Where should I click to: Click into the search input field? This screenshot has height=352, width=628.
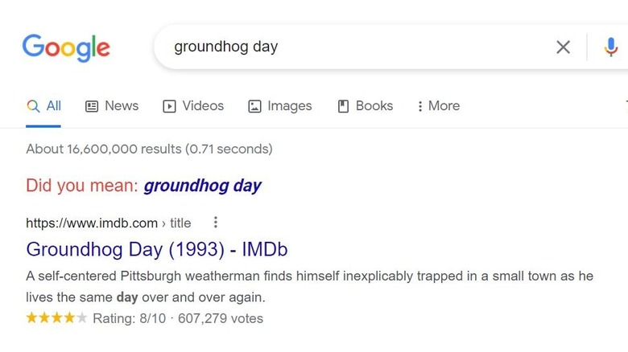click(354, 47)
